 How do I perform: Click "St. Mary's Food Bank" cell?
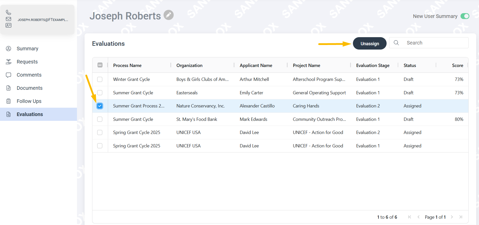pyautogui.click(x=197, y=119)
